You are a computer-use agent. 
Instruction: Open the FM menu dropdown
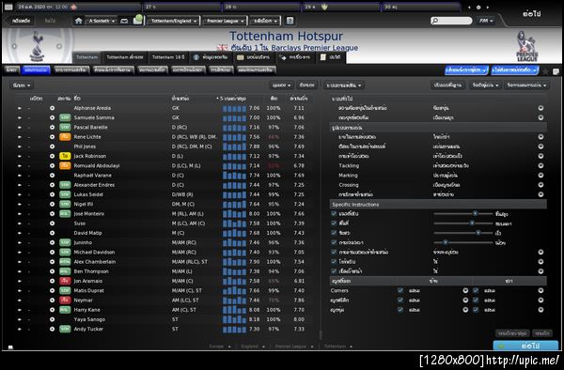[486, 21]
